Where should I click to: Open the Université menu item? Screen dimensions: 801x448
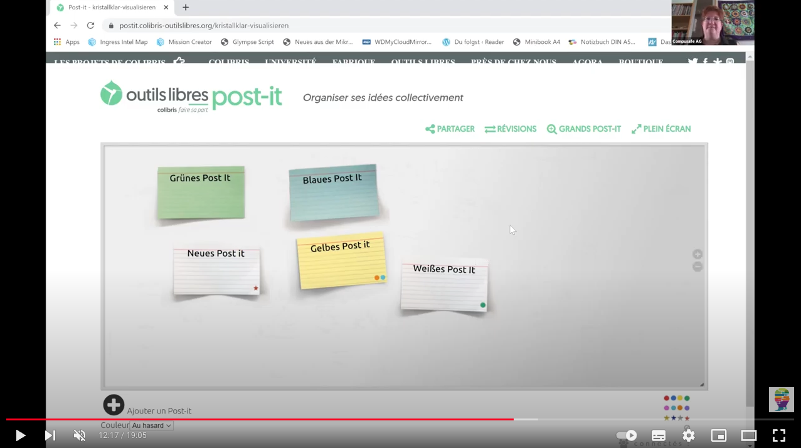pyautogui.click(x=290, y=62)
